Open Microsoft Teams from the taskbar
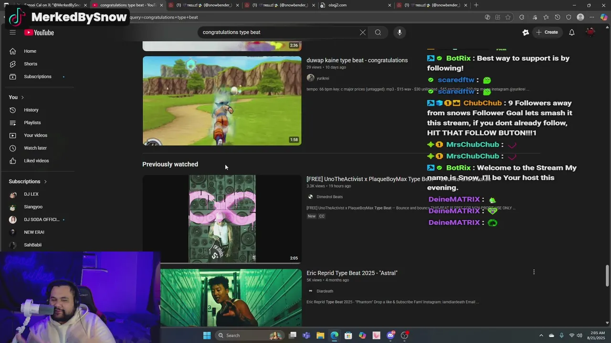 click(306, 335)
